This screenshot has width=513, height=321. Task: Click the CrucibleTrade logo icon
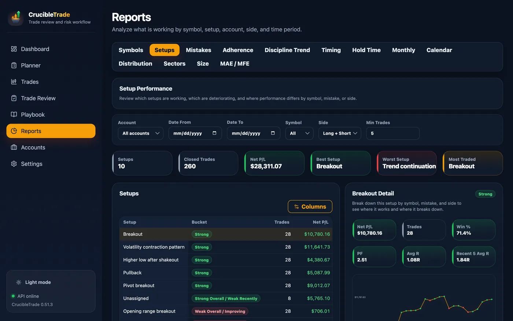tap(16, 18)
